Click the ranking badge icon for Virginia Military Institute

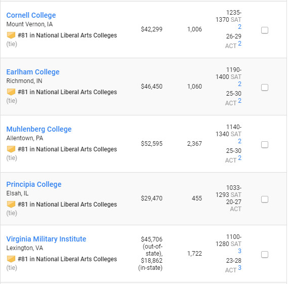tap(11, 259)
